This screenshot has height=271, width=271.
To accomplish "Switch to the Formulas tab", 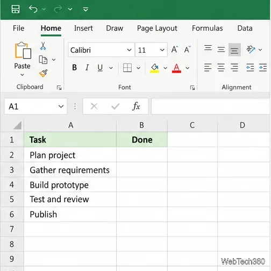I will click(x=208, y=28).
